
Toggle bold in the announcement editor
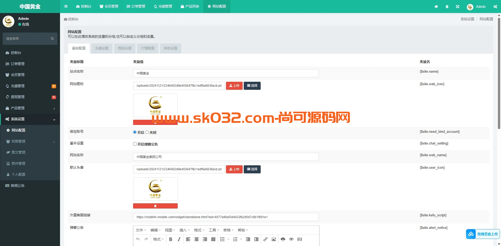[x=170, y=239]
